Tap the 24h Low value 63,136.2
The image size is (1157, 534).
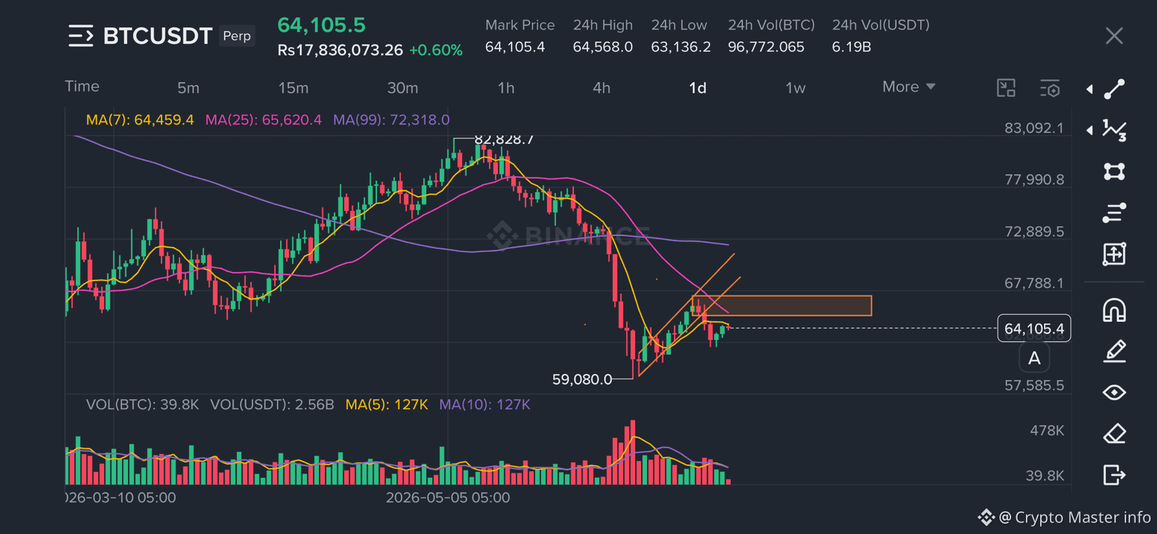click(x=681, y=47)
